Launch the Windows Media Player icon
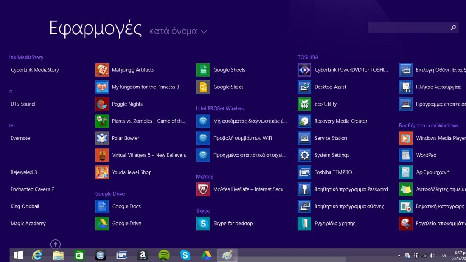Viewport: 466px width, 262px height. pos(406,138)
